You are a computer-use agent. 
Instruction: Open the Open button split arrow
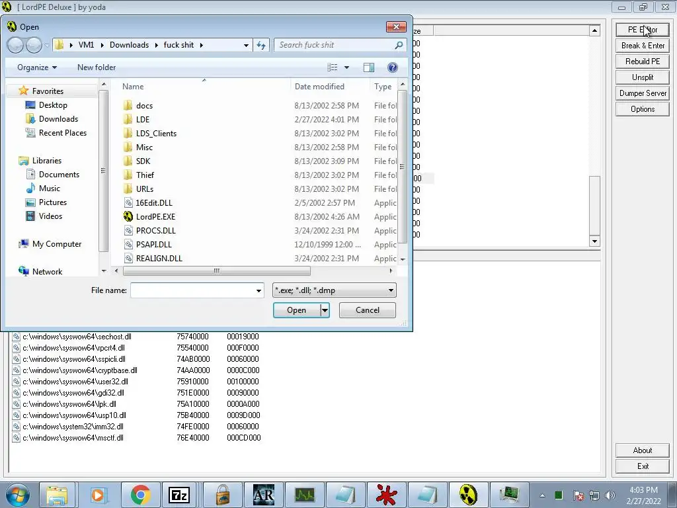tap(325, 310)
